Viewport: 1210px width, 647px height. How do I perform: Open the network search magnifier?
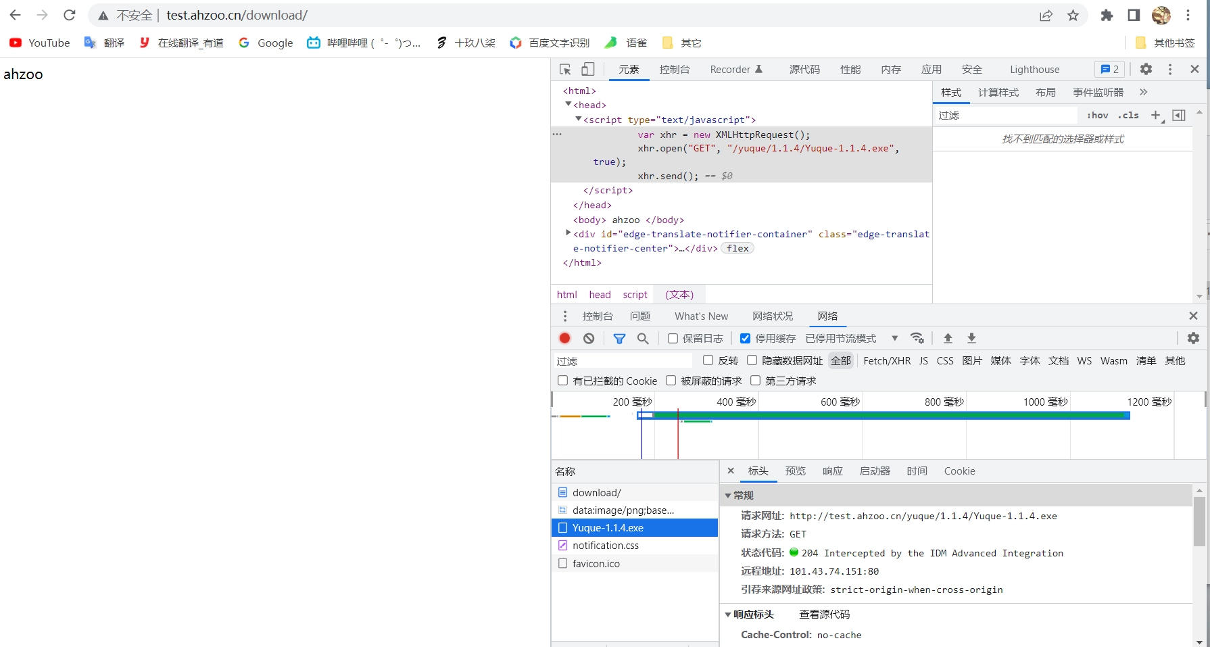click(643, 338)
